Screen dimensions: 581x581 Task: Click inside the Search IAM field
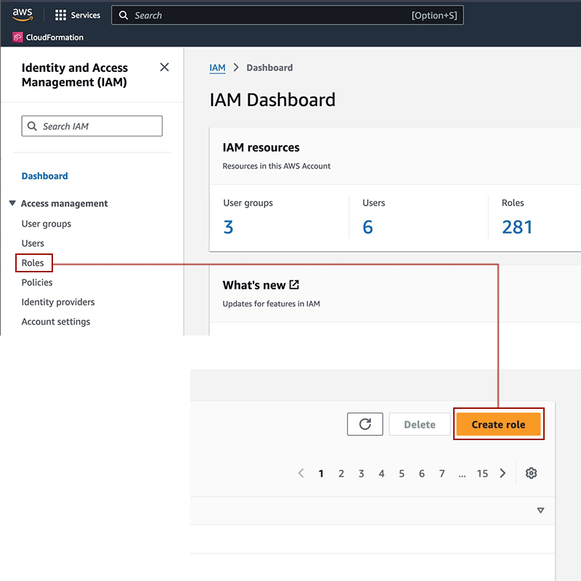92,126
